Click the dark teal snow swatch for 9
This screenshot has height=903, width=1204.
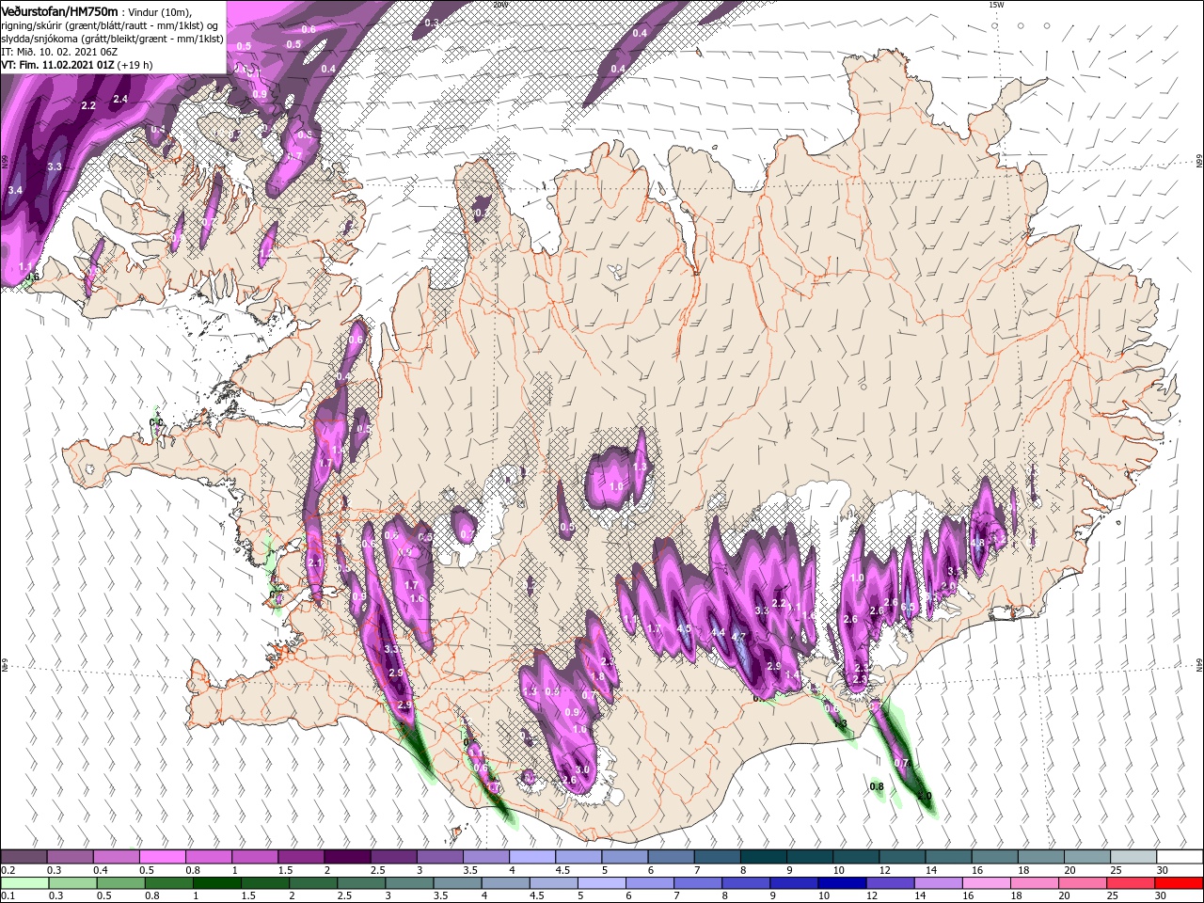click(x=810, y=857)
